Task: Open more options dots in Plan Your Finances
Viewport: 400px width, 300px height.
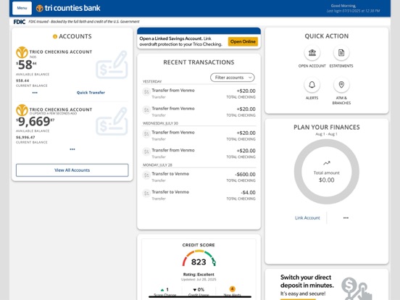Action: (x=346, y=218)
